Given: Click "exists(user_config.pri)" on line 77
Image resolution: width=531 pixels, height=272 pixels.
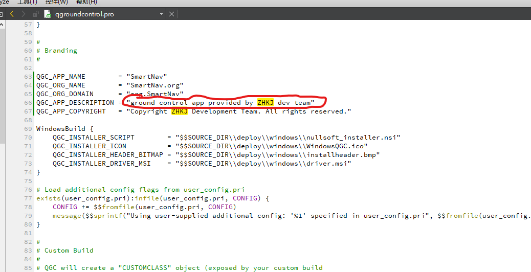Looking at the screenshot, I should pos(83,198).
